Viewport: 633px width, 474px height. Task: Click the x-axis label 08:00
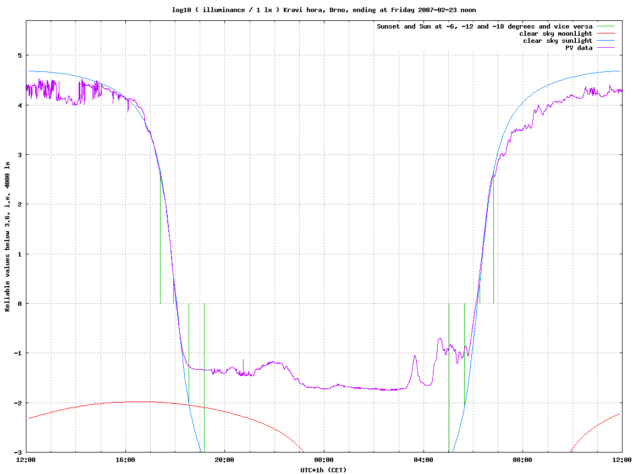523,460
